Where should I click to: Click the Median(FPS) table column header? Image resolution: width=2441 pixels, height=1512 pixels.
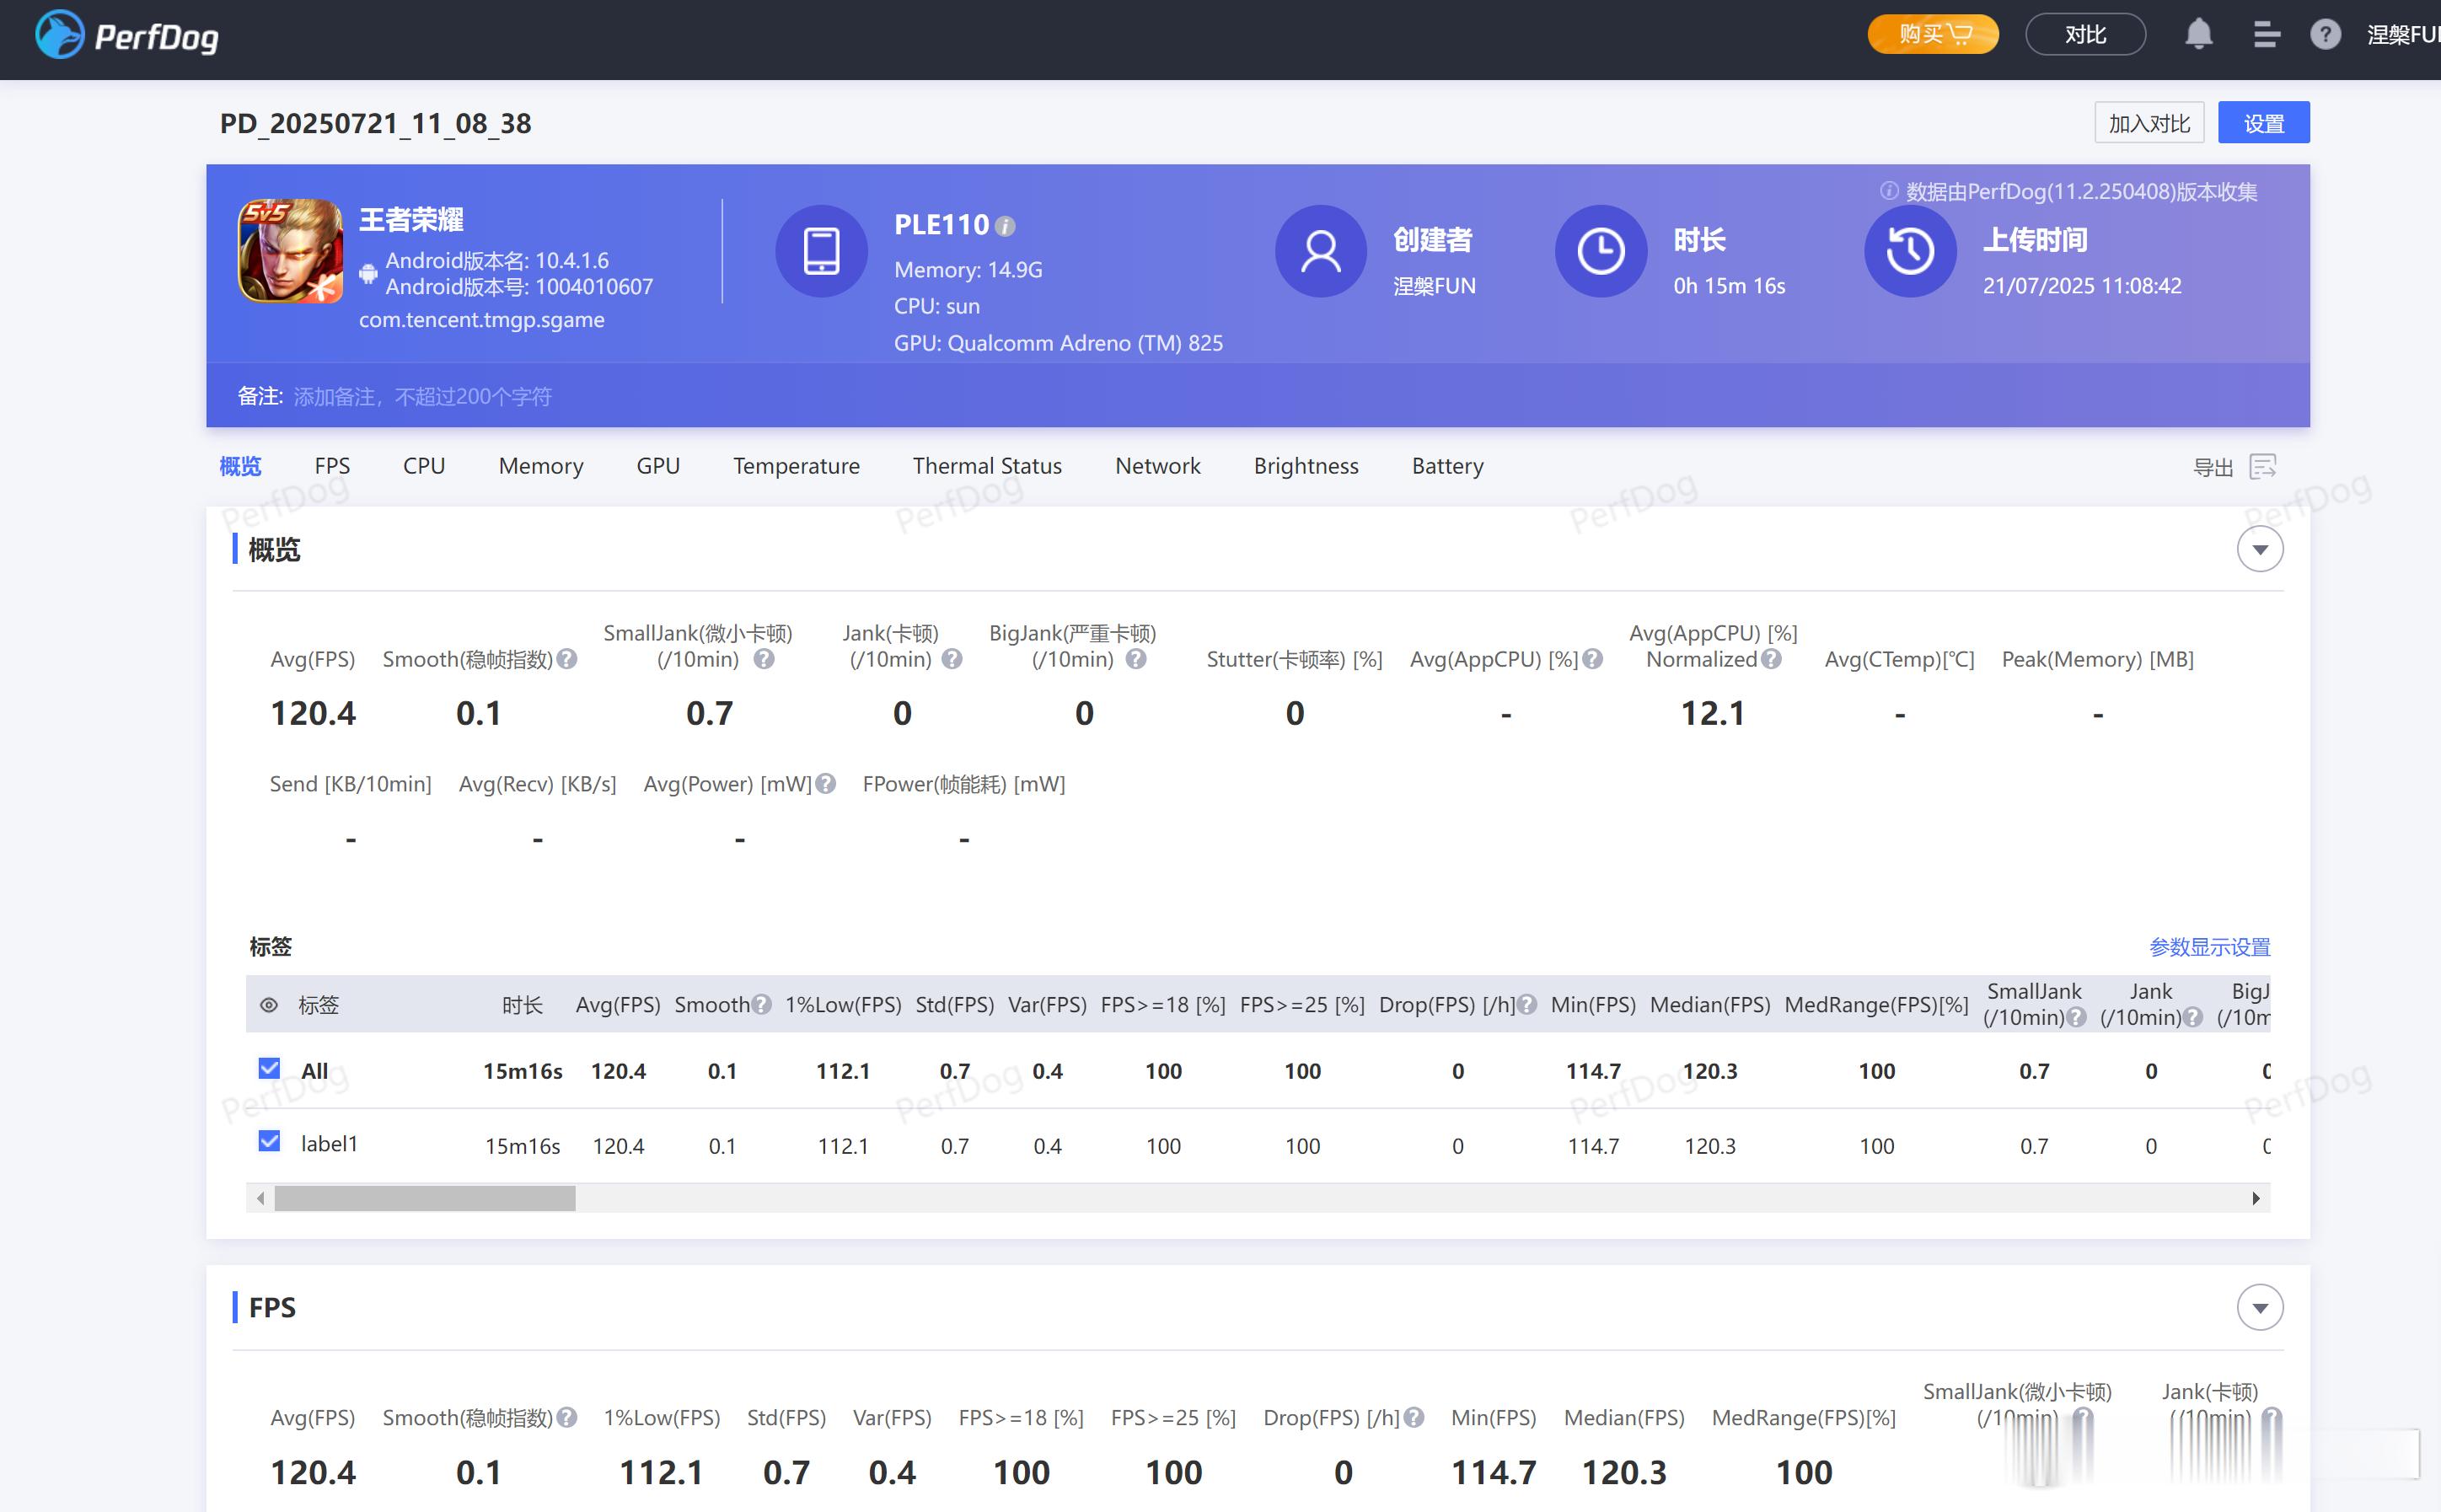click(1709, 1004)
